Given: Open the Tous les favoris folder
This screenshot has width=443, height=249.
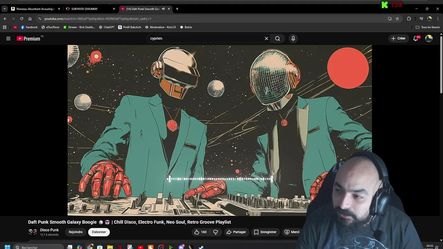Looking at the screenshot, I should tap(427, 27).
